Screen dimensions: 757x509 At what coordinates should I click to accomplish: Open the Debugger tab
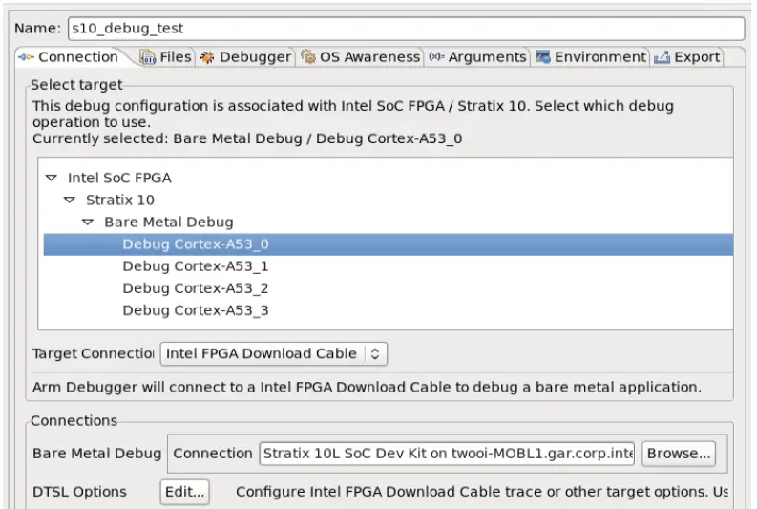[246, 57]
